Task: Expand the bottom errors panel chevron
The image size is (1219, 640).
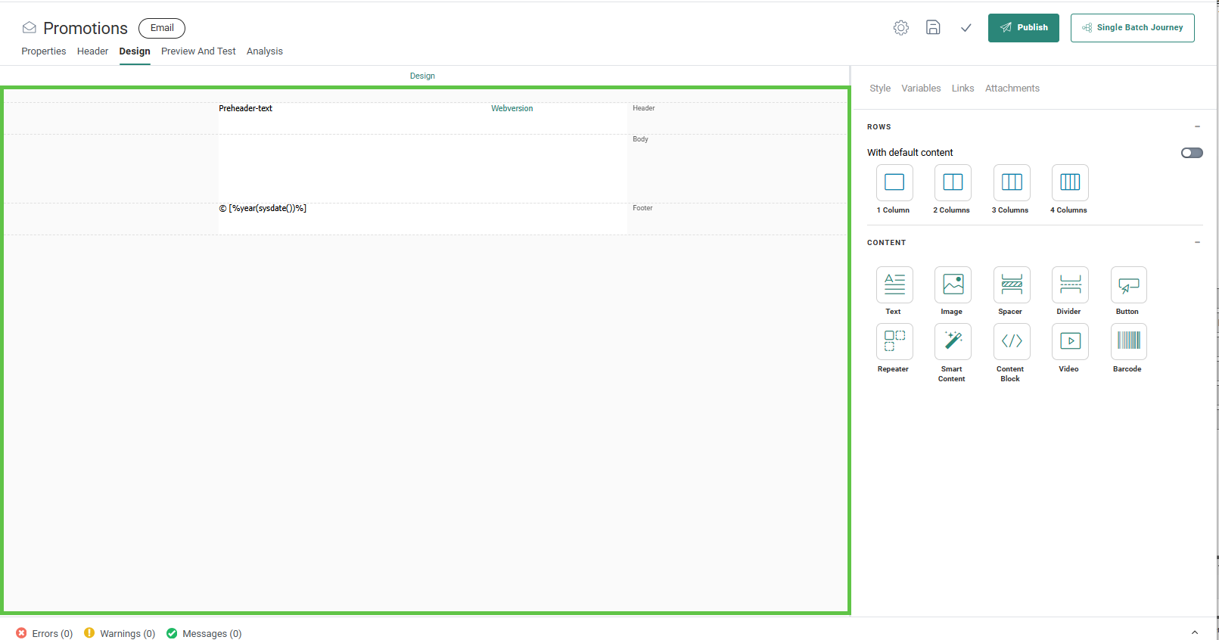Action: (x=1195, y=632)
